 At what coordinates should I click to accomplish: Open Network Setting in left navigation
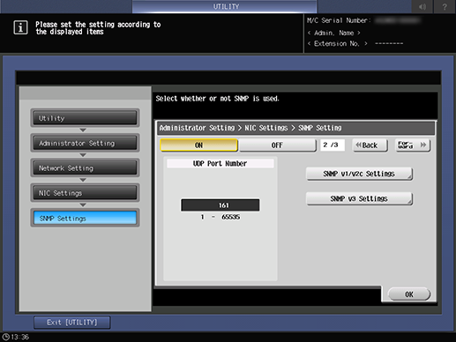[x=85, y=168]
